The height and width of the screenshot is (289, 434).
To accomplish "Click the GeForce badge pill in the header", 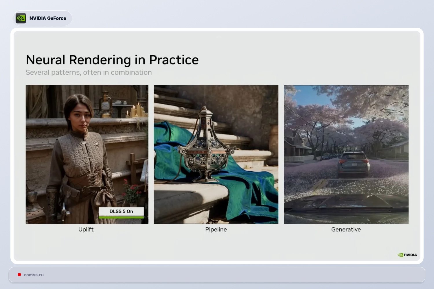I will (x=43, y=18).
